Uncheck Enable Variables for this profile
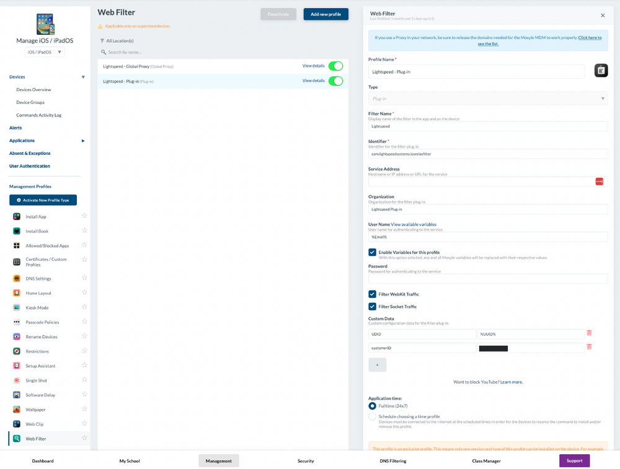This screenshot has height=469, width=620. tap(372, 252)
